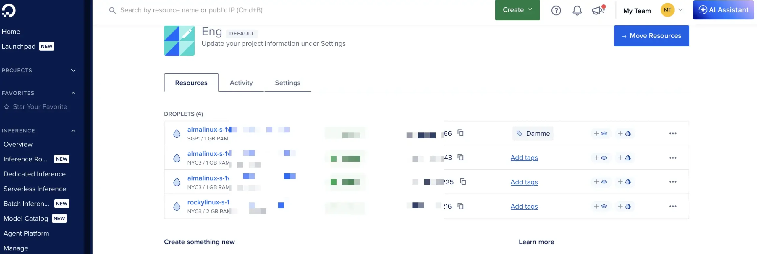The image size is (757, 254).
Task: Add tags to rockylinux droplet
Action: (x=524, y=206)
